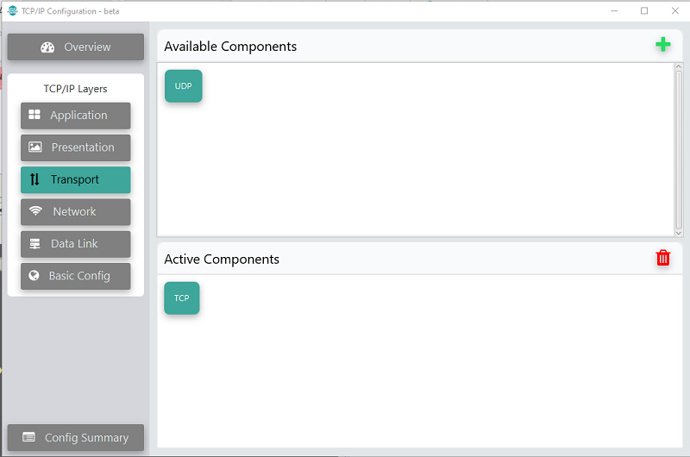Image resolution: width=690 pixels, height=457 pixels.
Task: Click the Network layer wifi icon
Action: (35, 211)
